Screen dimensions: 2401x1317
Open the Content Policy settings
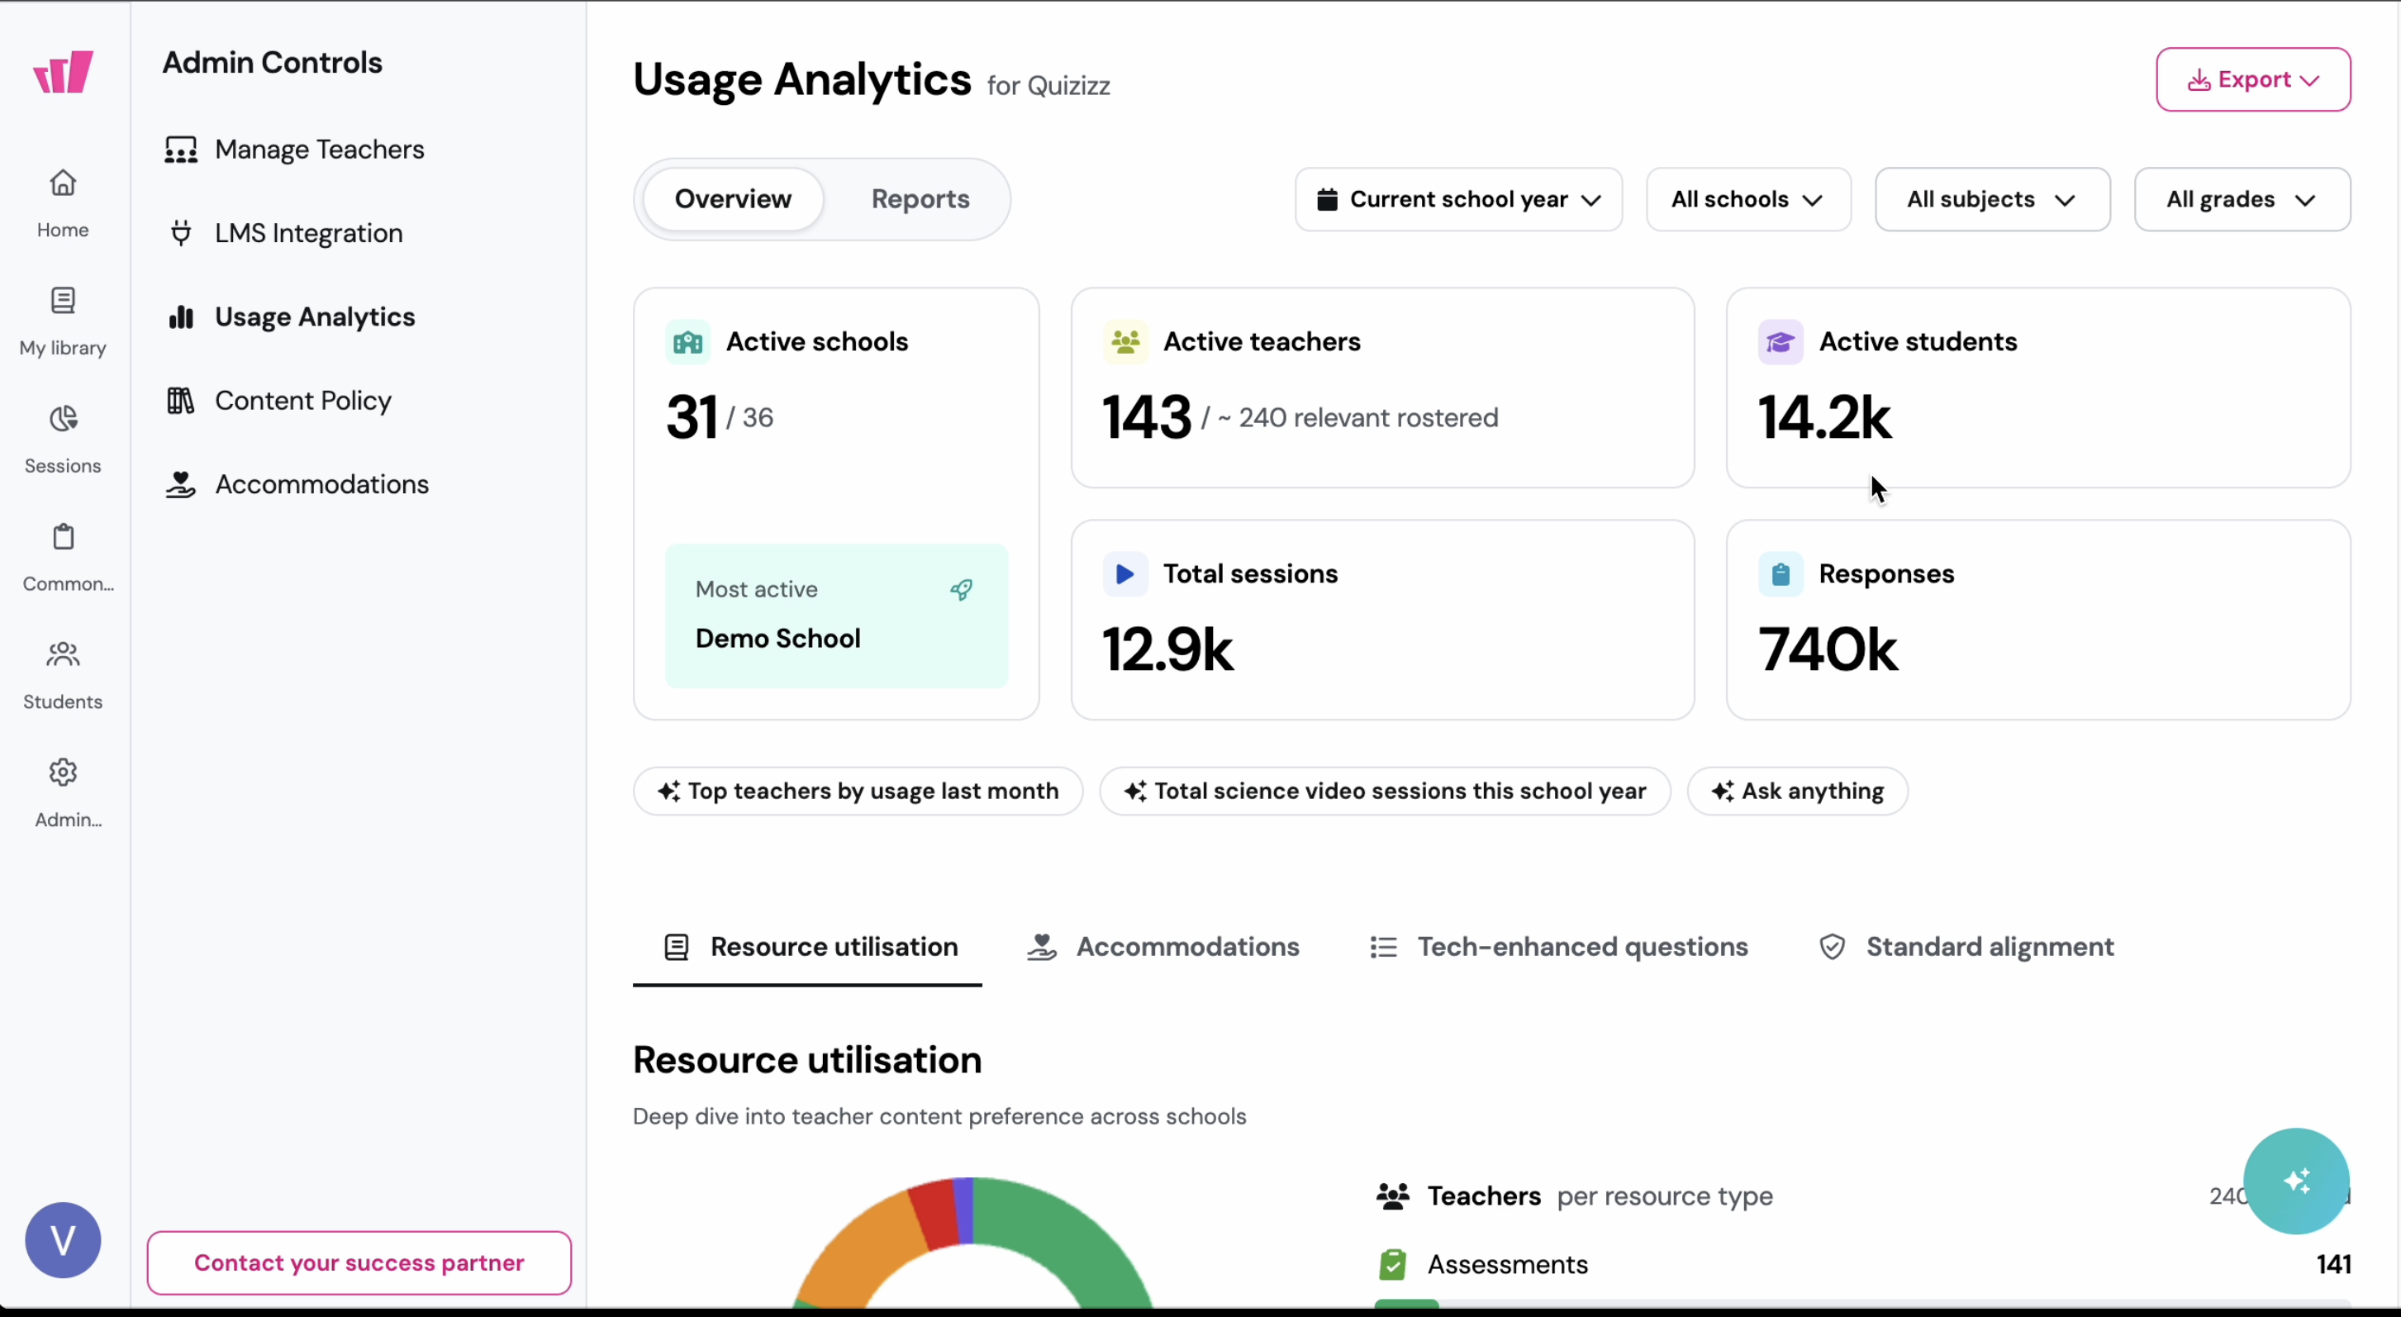pyautogui.click(x=303, y=400)
